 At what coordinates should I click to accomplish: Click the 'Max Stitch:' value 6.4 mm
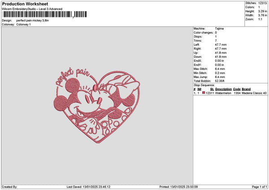220,69
